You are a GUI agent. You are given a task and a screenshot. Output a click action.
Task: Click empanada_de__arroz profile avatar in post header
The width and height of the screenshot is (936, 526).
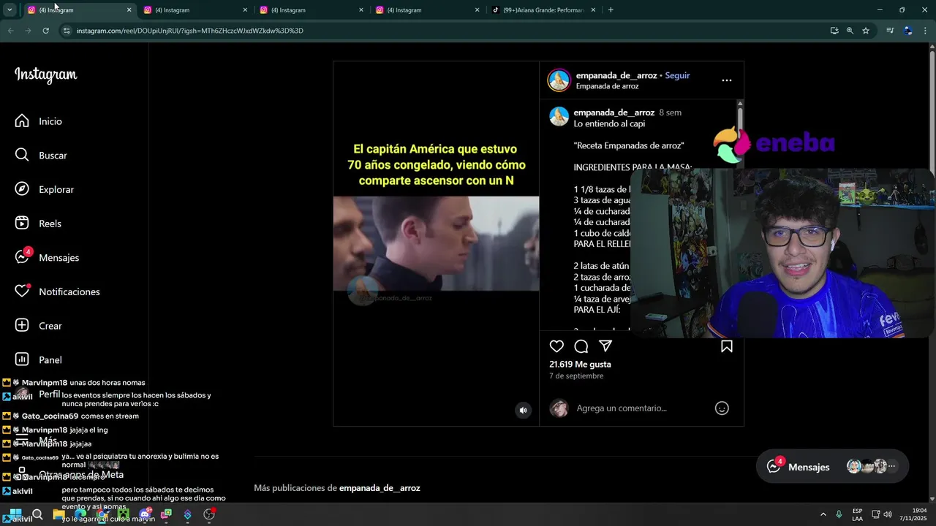click(x=559, y=80)
